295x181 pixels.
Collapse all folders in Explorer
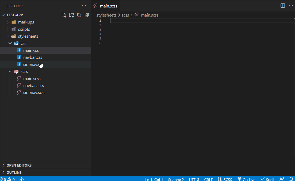coord(87,15)
